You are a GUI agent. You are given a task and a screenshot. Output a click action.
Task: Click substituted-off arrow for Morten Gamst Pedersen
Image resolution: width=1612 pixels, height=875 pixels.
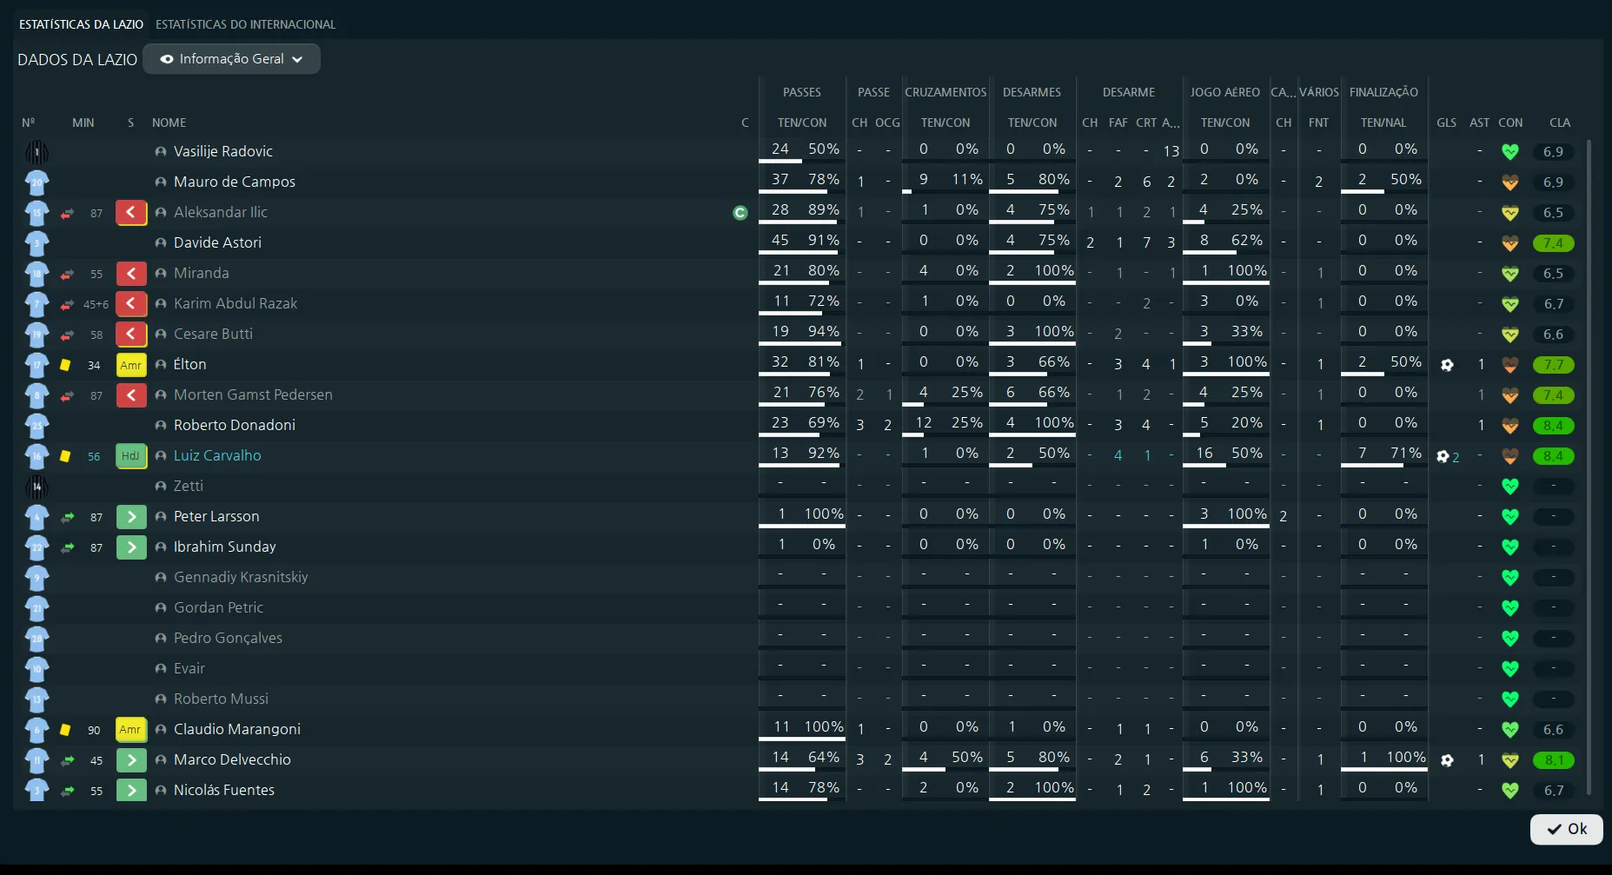pyautogui.click(x=131, y=394)
